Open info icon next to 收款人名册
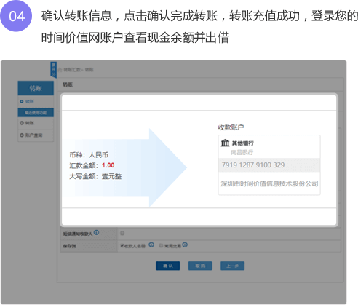This screenshot has width=358, height=305. point(151,245)
